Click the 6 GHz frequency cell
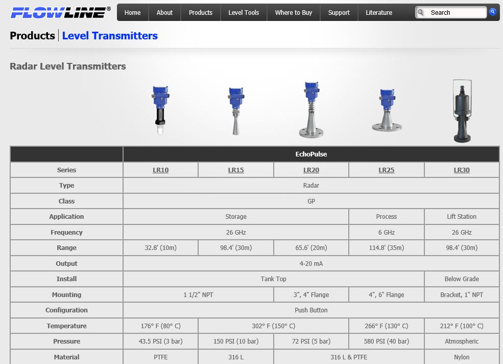The image size is (503, 364). pyautogui.click(x=387, y=232)
